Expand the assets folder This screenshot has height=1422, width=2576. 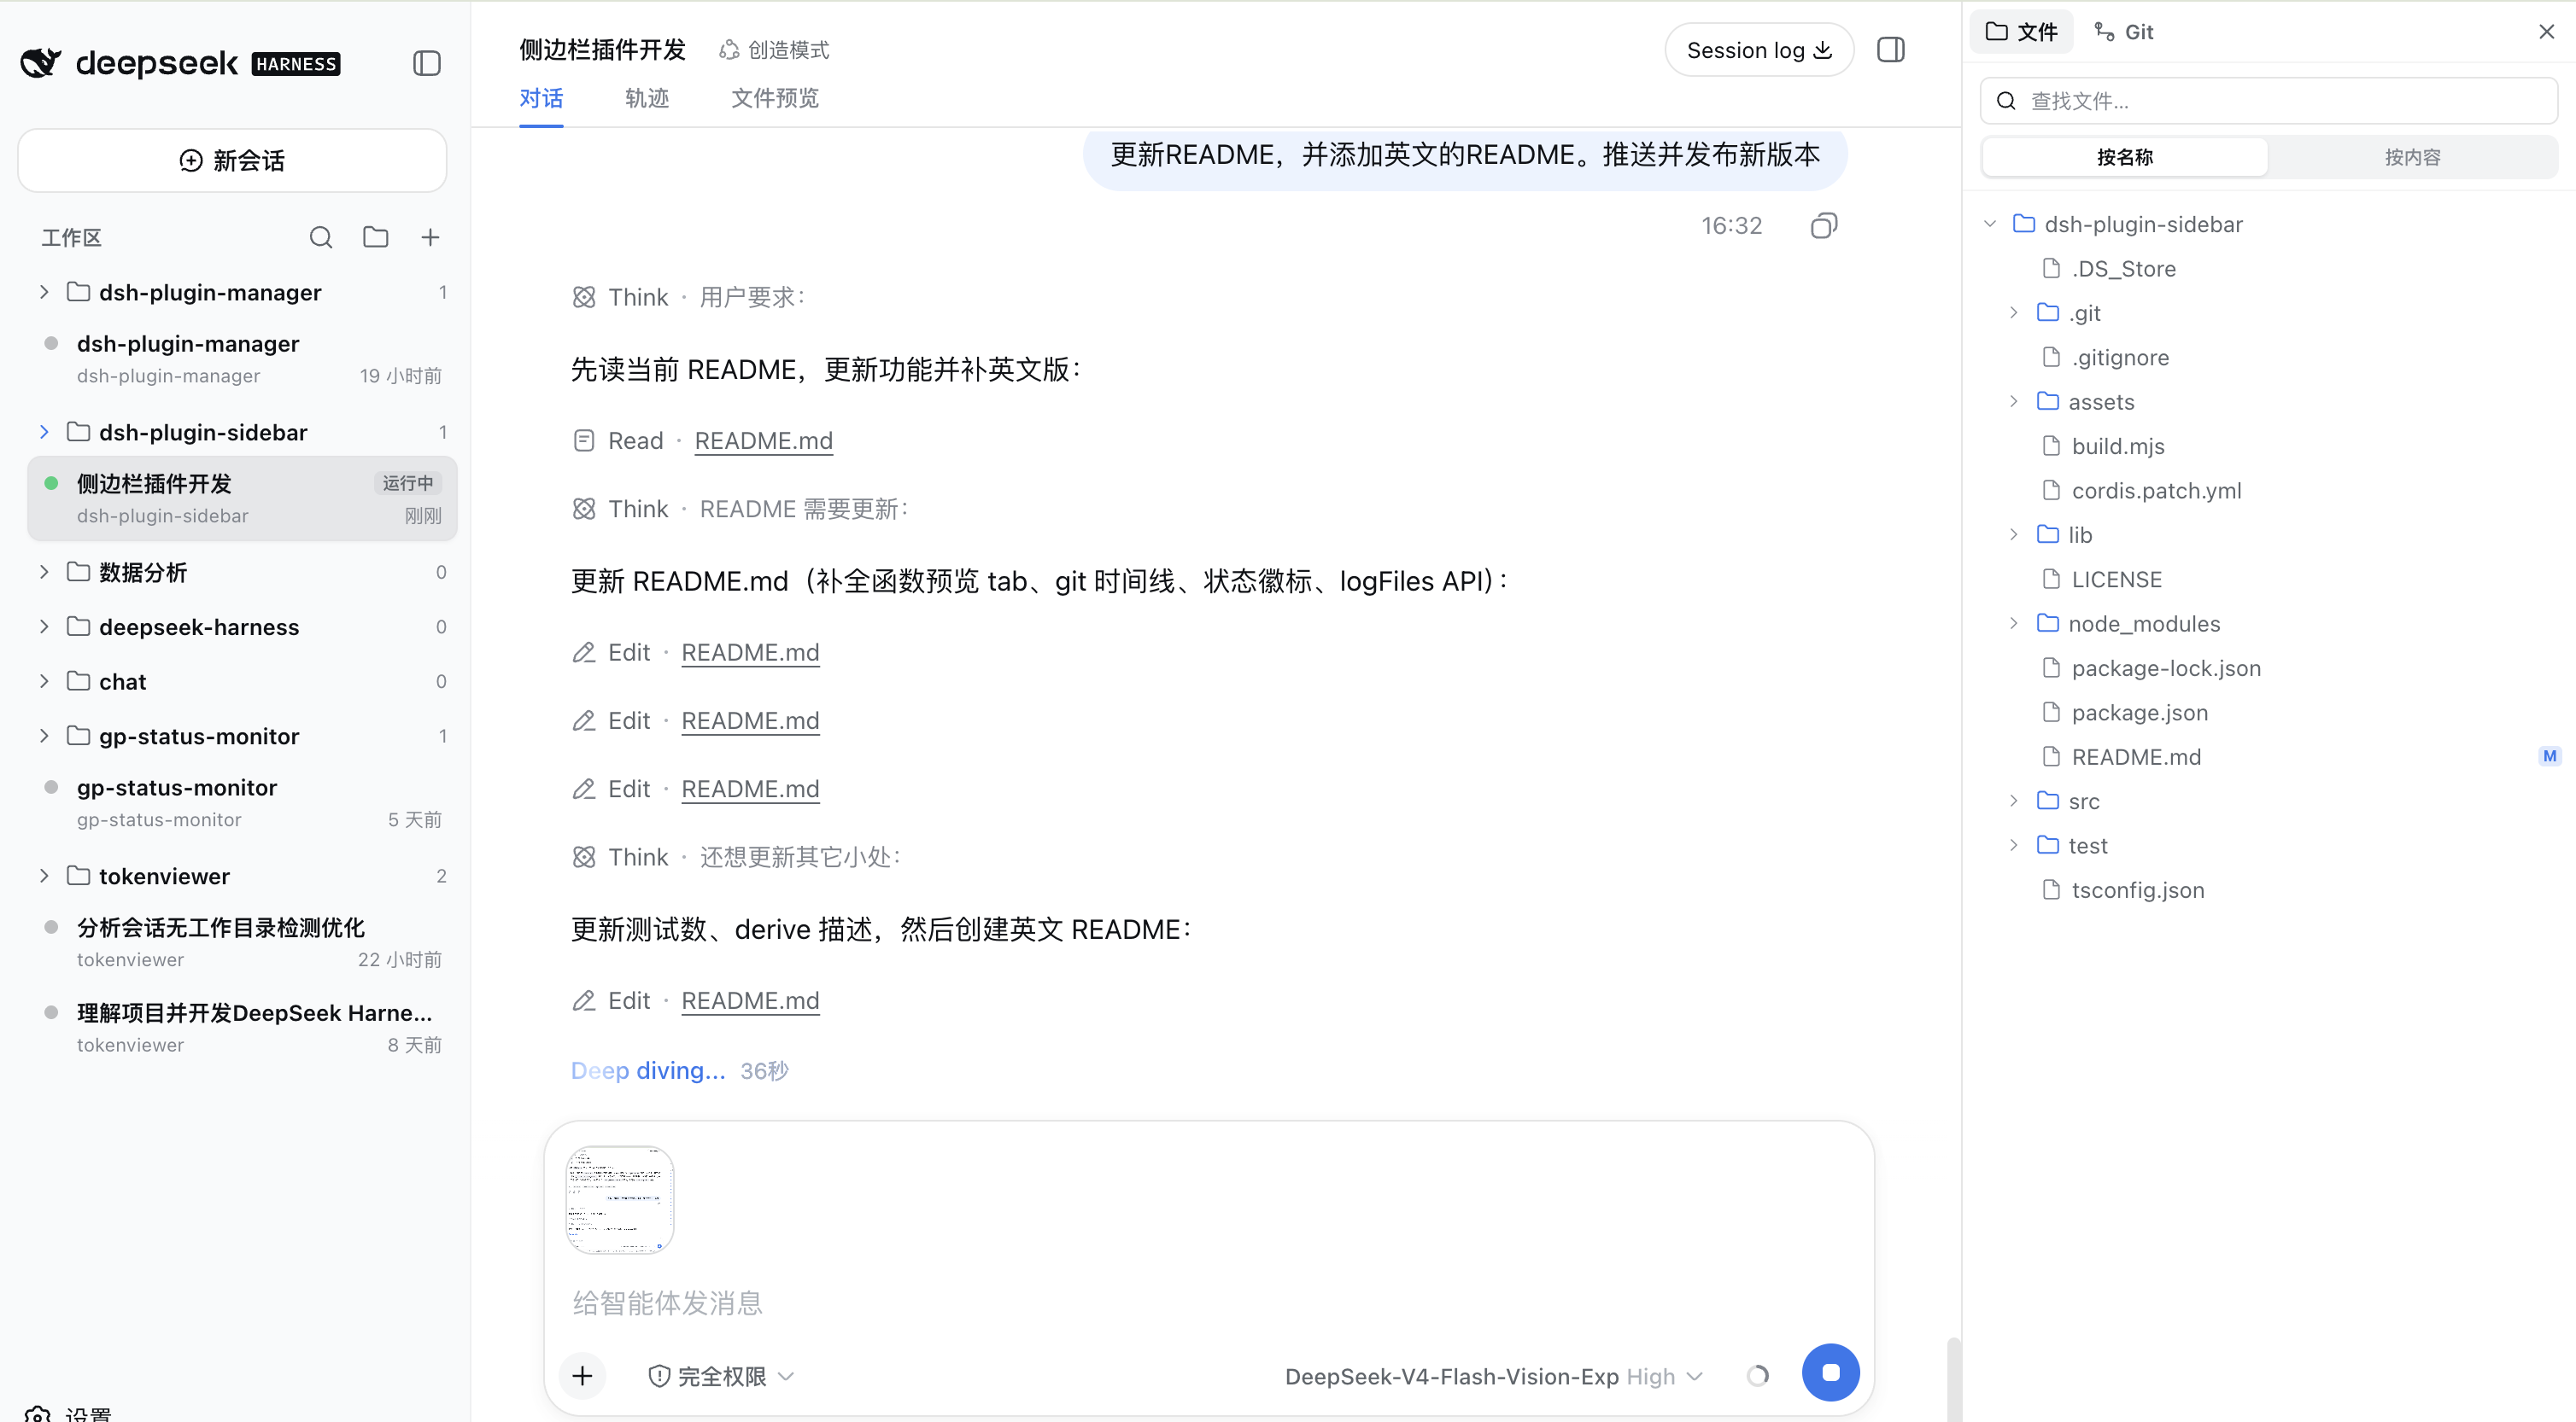click(x=2013, y=402)
